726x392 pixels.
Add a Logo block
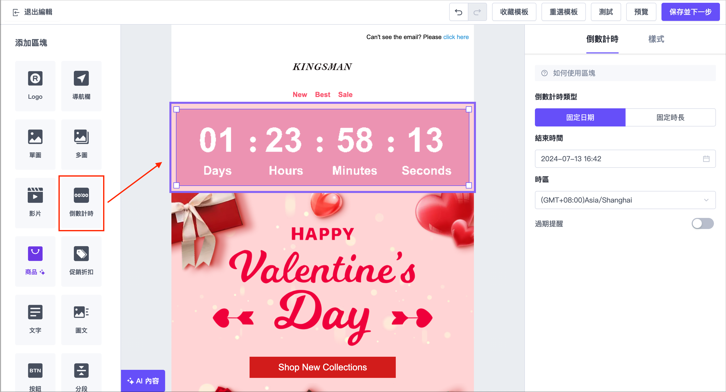(x=35, y=86)
